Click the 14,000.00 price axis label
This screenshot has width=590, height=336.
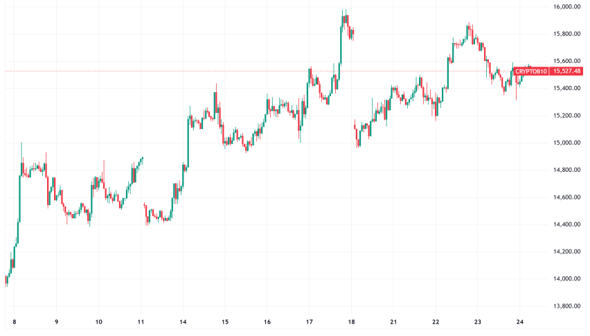(x=566, y=279)
